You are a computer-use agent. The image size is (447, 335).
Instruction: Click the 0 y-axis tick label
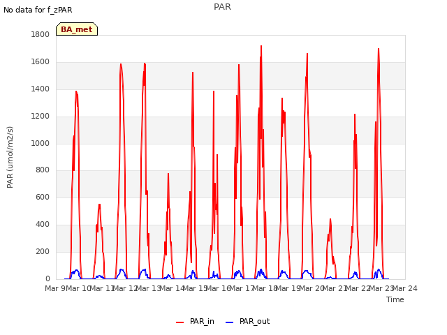[x=47, y=278]
